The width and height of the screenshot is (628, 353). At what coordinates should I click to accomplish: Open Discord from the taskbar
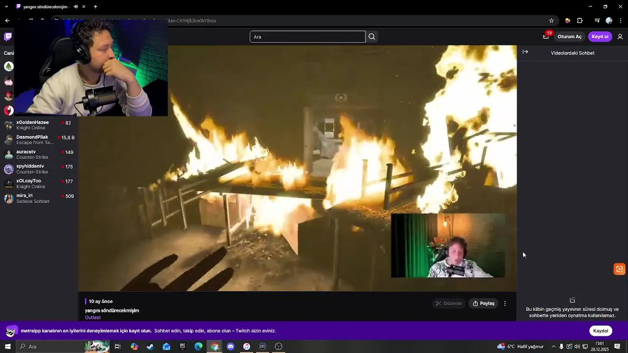[x=231, y=347]
